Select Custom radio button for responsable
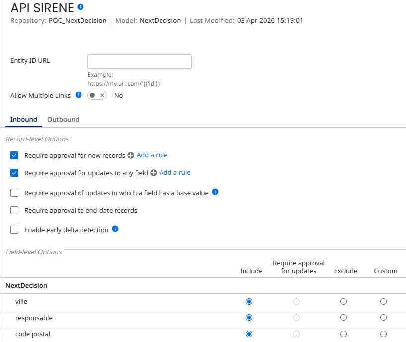 [x=383, y=317]
